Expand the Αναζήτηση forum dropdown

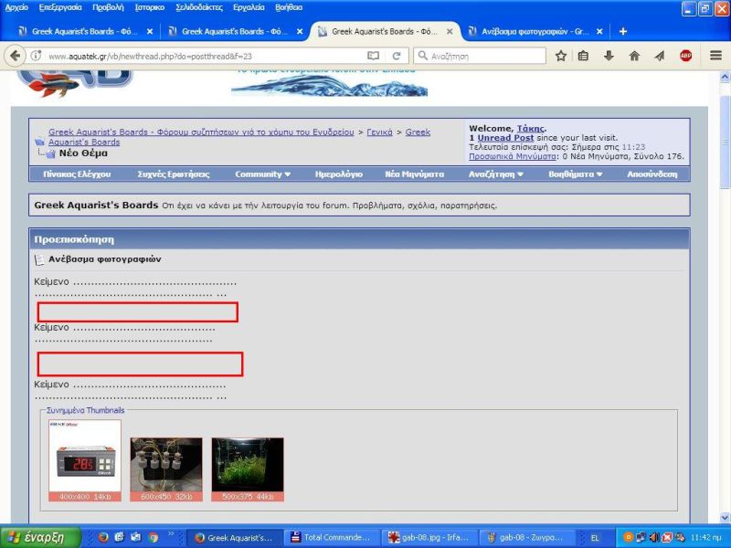click(x=496, y=174)
